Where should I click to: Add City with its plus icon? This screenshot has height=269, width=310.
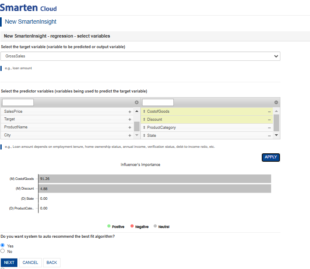click(x=130, y=136)
